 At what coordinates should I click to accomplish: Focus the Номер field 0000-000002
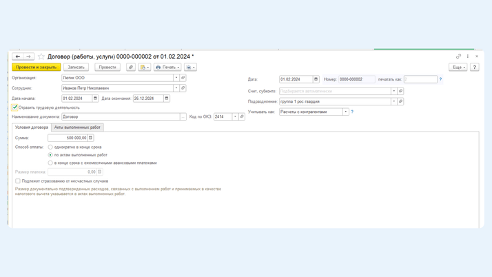(357, 79)
